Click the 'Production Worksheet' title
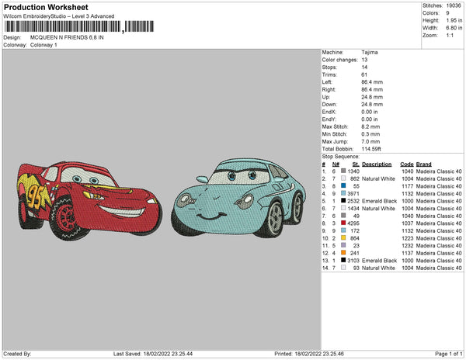Screen dimensions: 466x360 (46, 7)
